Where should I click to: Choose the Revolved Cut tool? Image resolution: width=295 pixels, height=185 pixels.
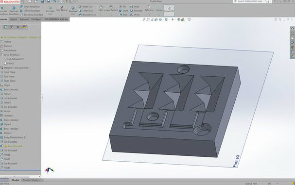point(73,11)
